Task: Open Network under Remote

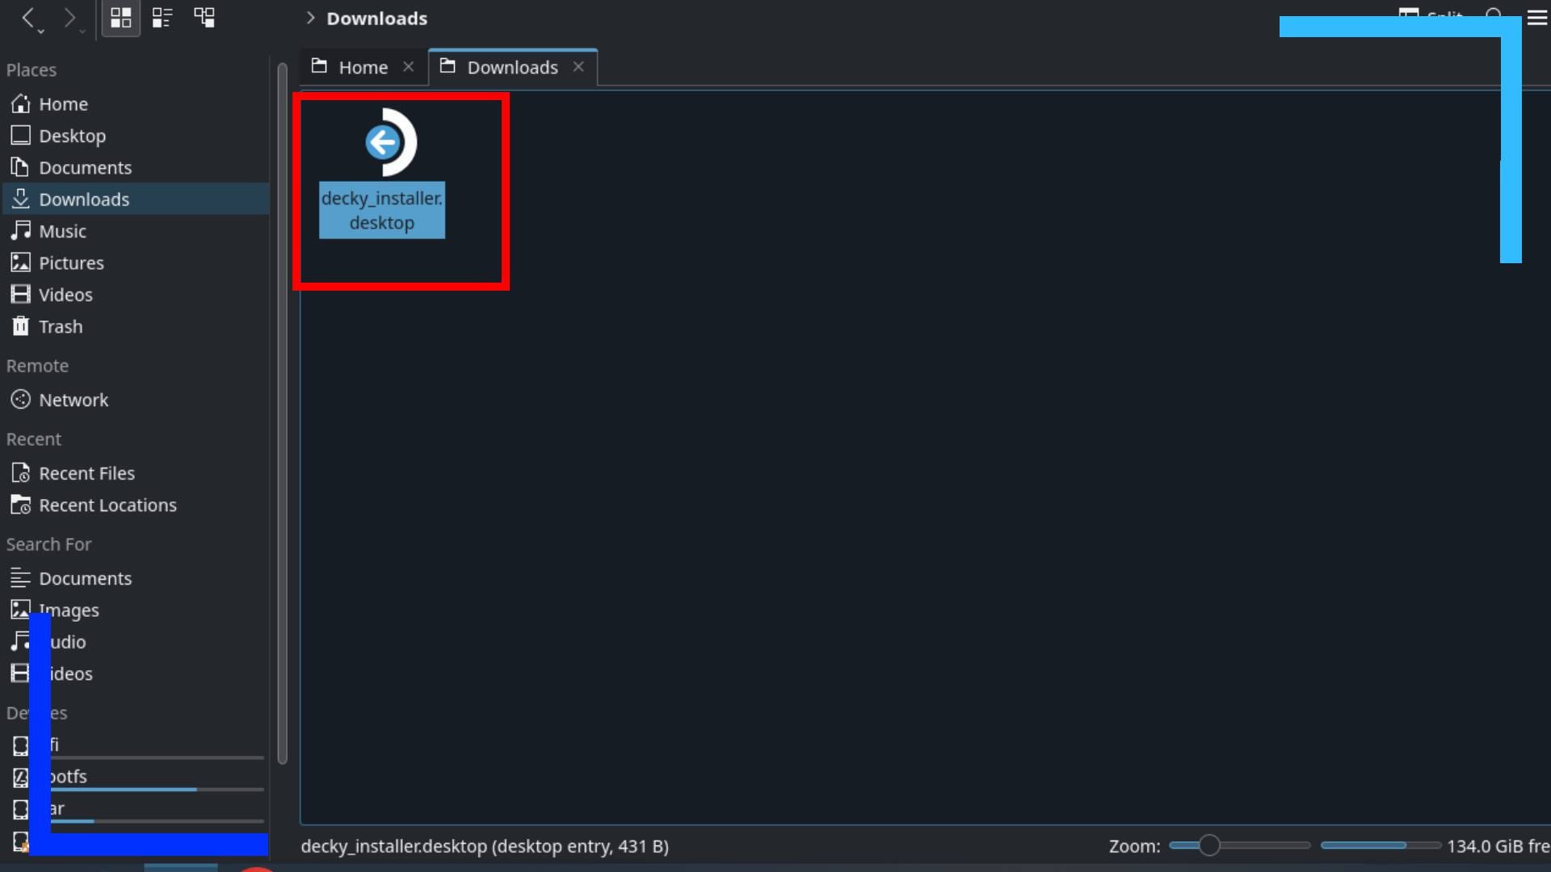Action: pos(73,400)
